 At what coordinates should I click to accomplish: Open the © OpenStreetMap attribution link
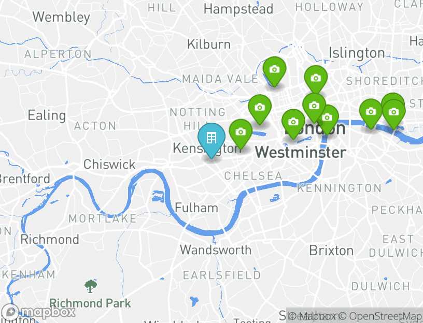click(x=380, y=316)
